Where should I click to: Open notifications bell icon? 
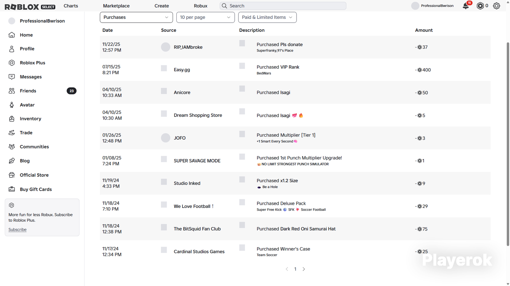466,6
